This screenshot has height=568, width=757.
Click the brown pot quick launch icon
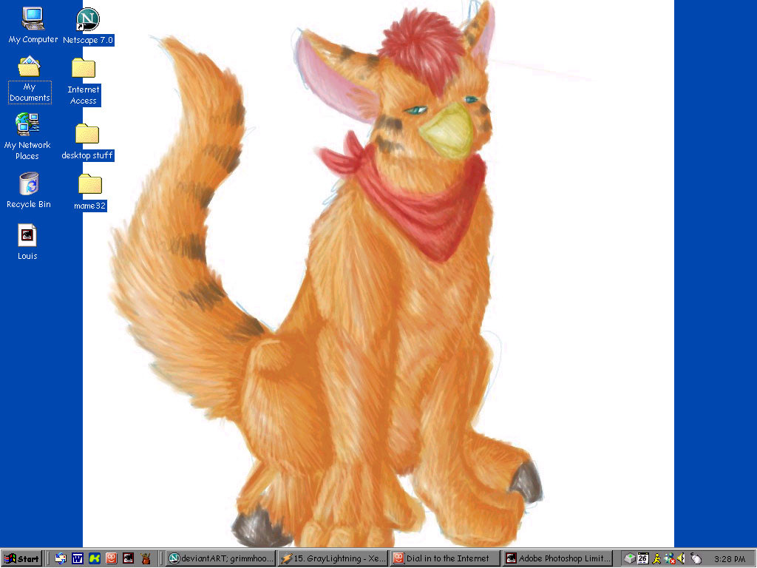(x=146, y=559)
